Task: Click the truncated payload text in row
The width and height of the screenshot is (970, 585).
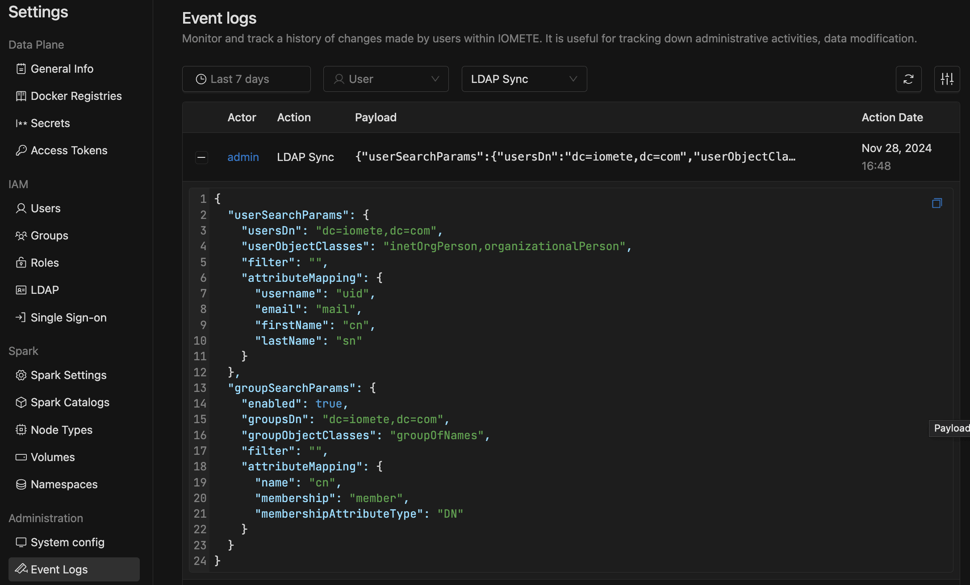Action: [x=575, y=157]
